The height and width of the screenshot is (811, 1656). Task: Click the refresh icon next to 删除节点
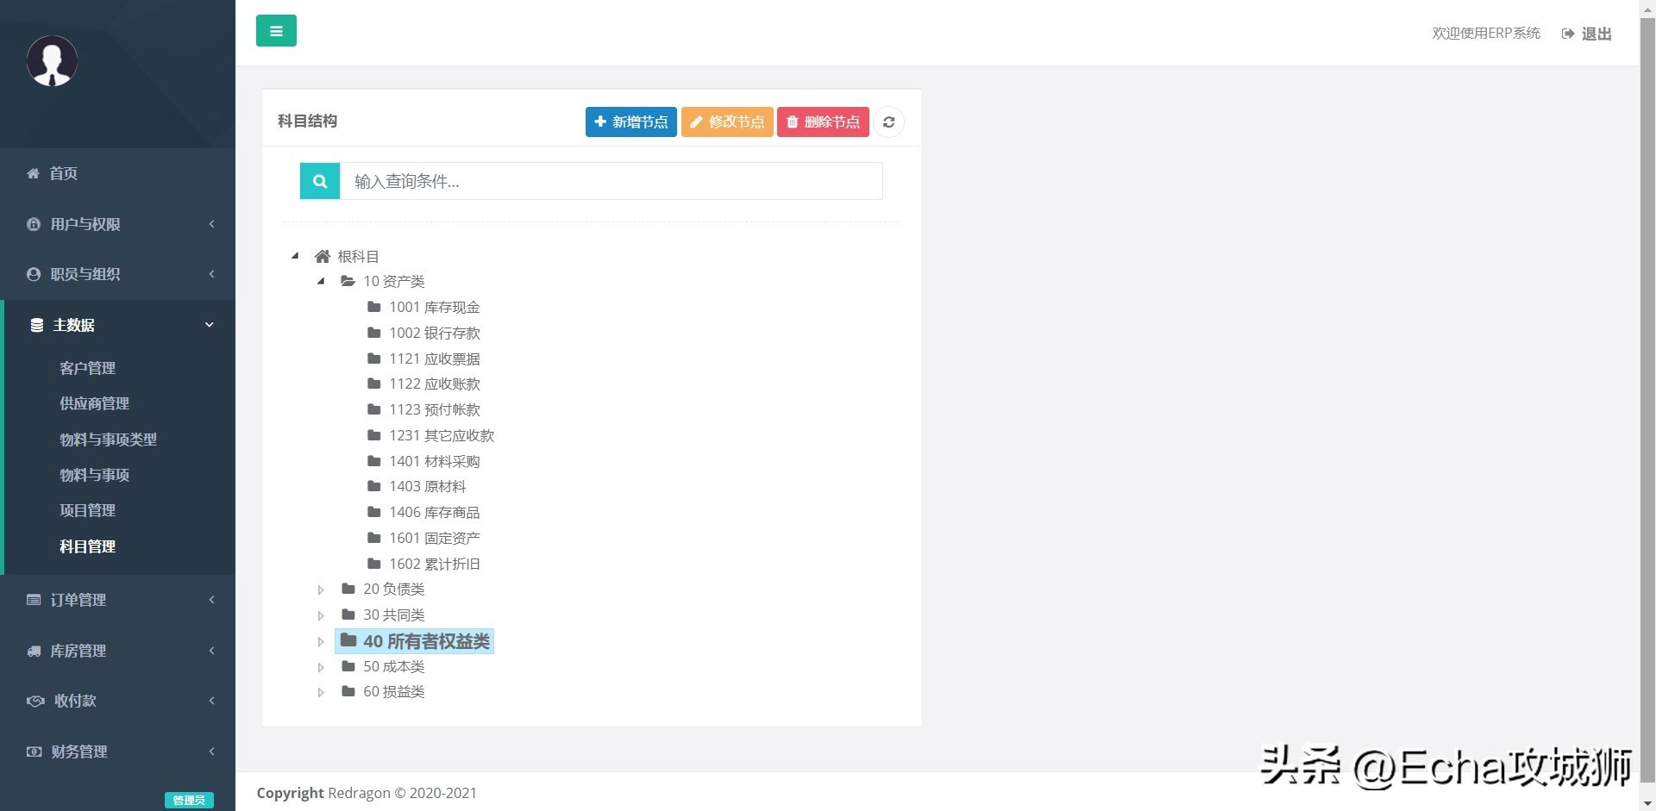[888, 122]
